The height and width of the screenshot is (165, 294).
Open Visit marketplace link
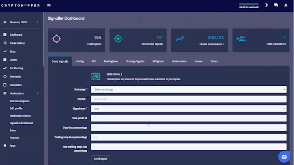[19, 101]
